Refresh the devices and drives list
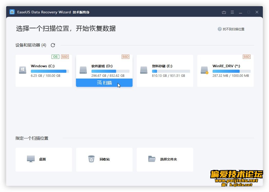 click(x=53, y=45)
